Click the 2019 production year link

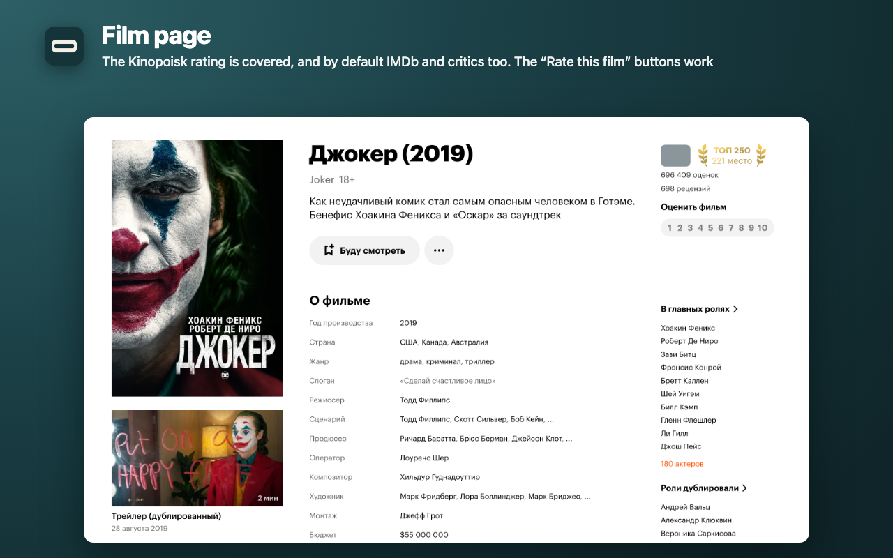[x=408, y=323]
